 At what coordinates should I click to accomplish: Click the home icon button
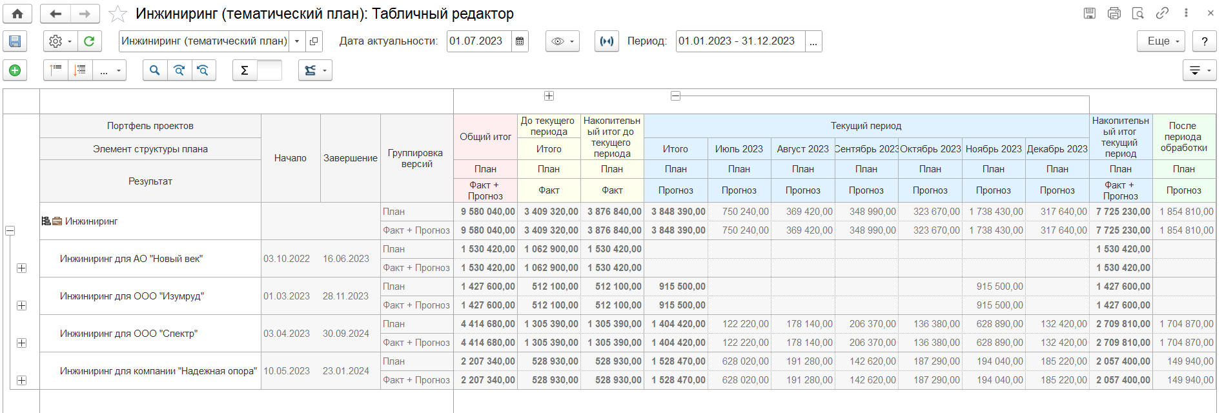pyautogui.click(x=17, y=14)
